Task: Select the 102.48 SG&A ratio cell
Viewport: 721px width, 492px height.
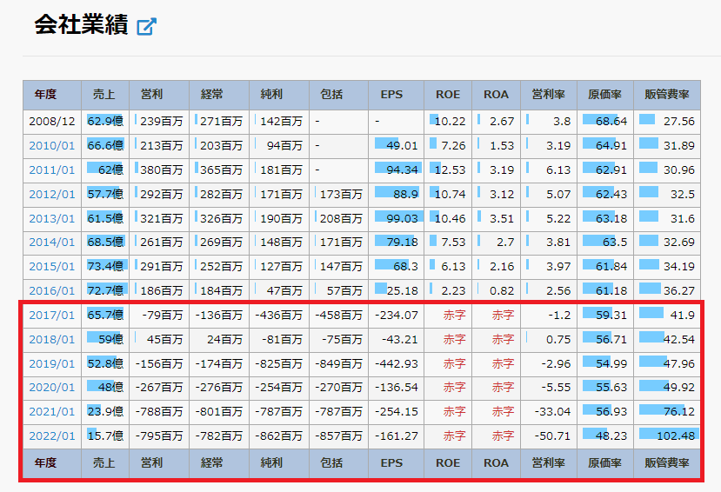Action: [x=667, y=436]
